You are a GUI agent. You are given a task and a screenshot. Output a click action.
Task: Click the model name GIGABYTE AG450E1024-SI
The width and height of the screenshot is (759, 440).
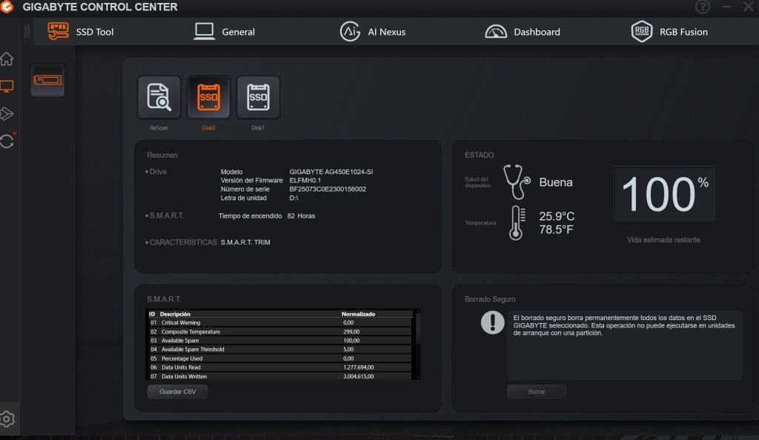tap(331, 172)
